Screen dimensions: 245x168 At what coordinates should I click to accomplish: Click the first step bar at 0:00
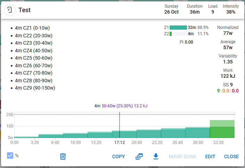26,137
